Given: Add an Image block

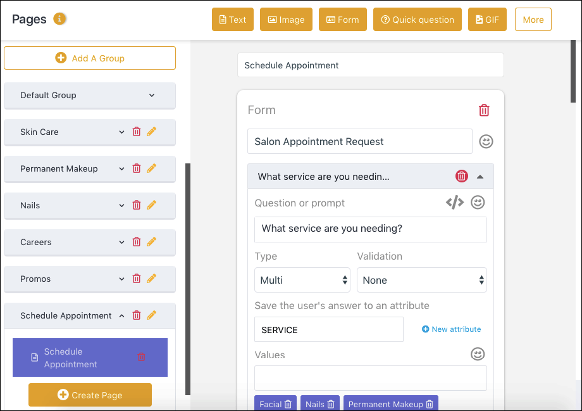Looking at the screenshot, I should [x=286, y=20].
